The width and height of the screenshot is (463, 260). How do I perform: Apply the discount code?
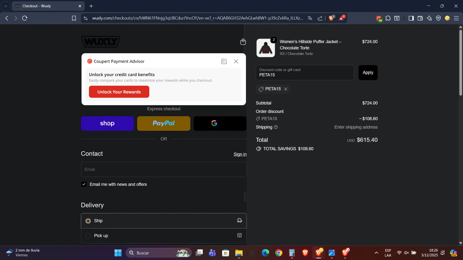pos(368,73)
